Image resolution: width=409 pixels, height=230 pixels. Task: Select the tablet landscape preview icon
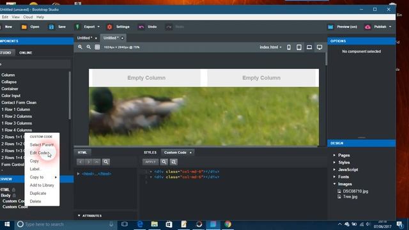(309, 47)
